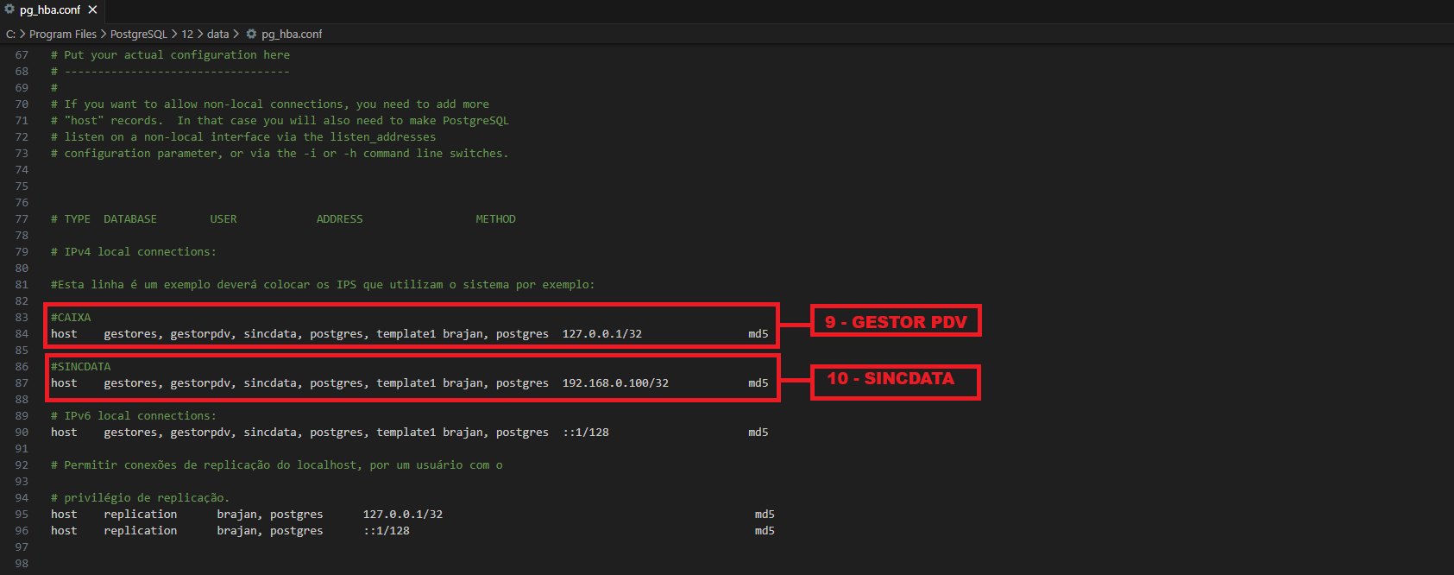Click the METHOD column header comment
The height and width of the screenshot is (575, 1454).
pos(495,219)
